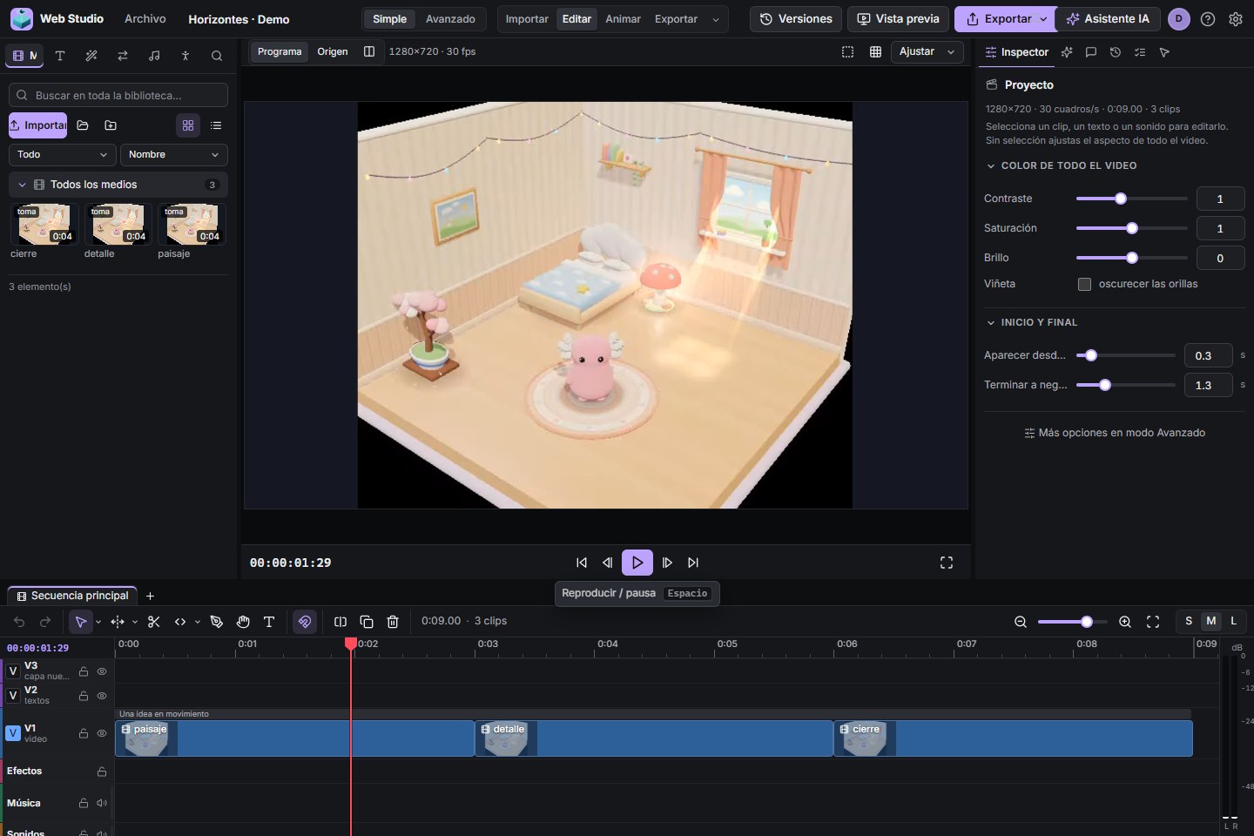Open the music notes library tab

154,56
